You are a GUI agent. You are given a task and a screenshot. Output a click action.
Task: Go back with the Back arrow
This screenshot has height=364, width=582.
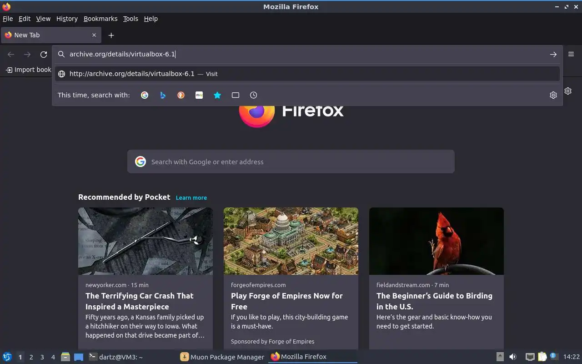(11, 55)
